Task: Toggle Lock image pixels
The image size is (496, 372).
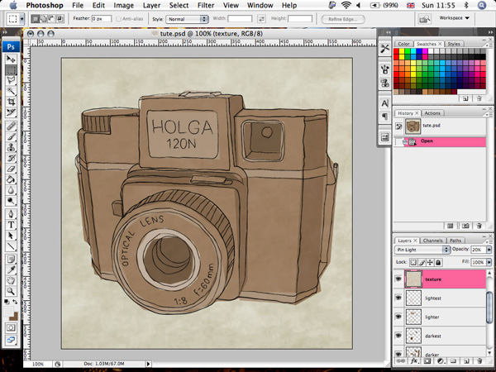Action: (x=422, y=262)
